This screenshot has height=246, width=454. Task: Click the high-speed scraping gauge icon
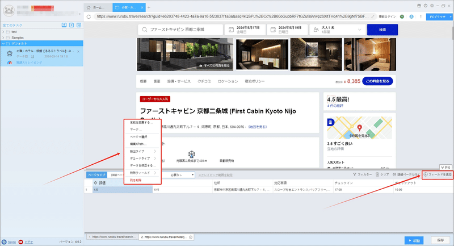coord(10,62)
